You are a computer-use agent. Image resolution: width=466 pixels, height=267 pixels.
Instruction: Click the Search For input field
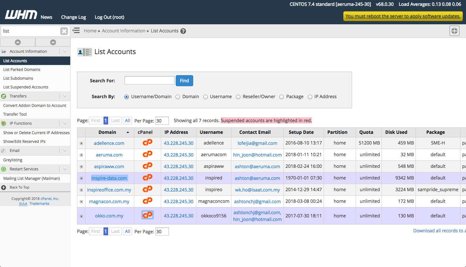coord(149,81)
